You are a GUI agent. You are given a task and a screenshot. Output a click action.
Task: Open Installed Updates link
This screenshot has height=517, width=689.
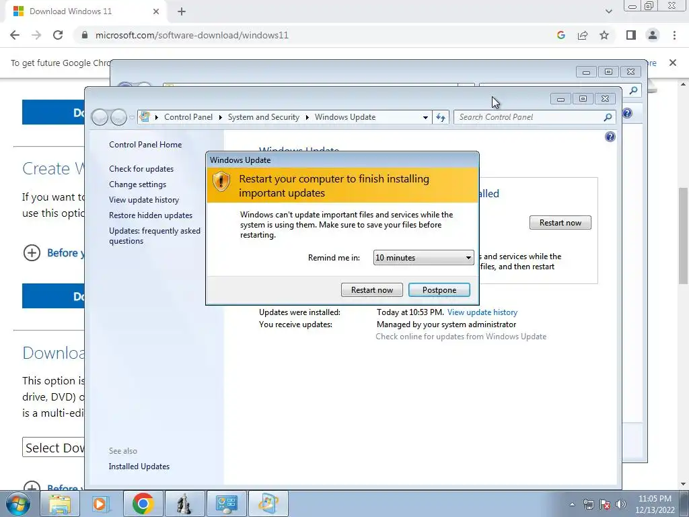click(139, 467)
